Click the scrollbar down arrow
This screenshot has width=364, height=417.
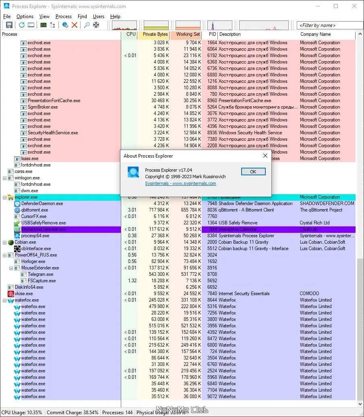coord(360,404)
